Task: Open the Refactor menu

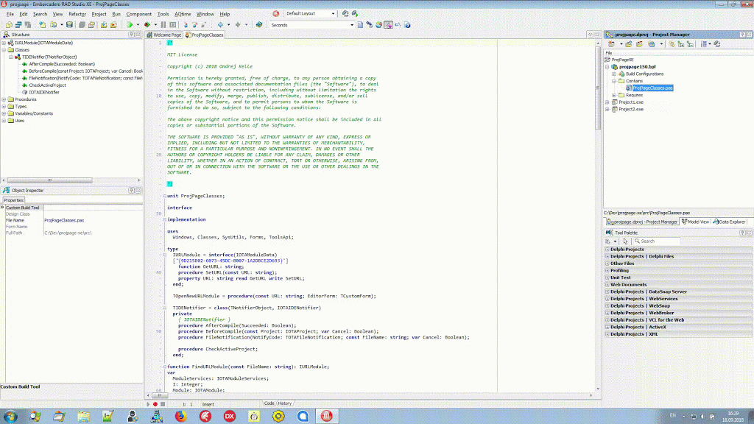Action: coord(77,14)
